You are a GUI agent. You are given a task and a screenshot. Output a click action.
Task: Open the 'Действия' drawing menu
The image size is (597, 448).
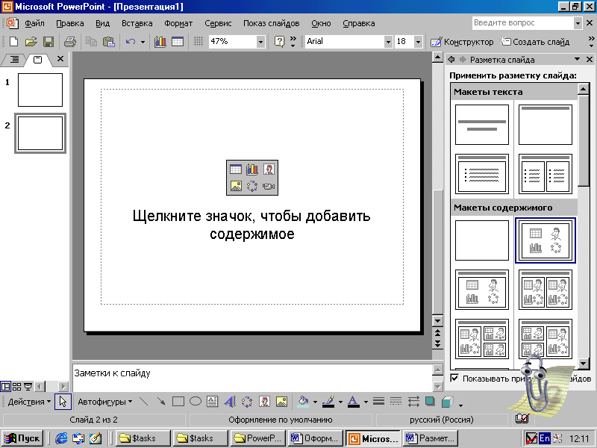(29, 402)
